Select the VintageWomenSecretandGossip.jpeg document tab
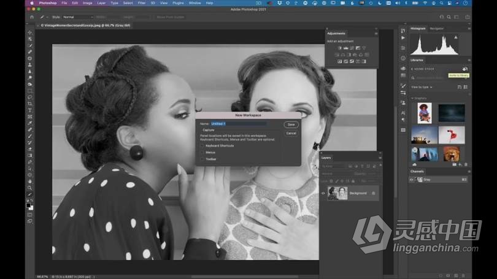This screenshot has height=279, width=497. pos(85,25)
